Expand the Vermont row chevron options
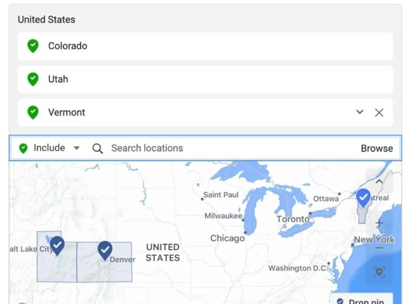 [360, 112]
